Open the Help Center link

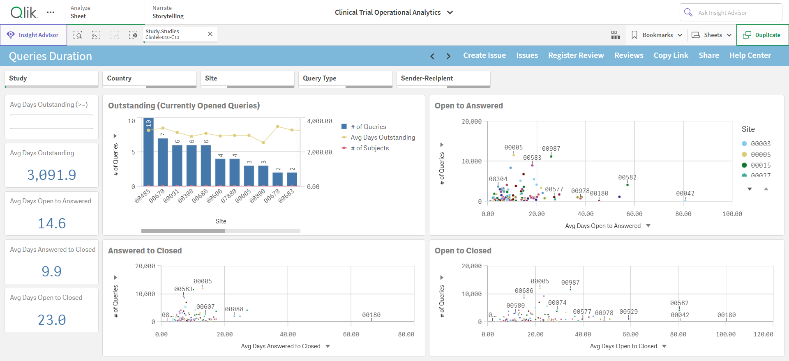750,55
